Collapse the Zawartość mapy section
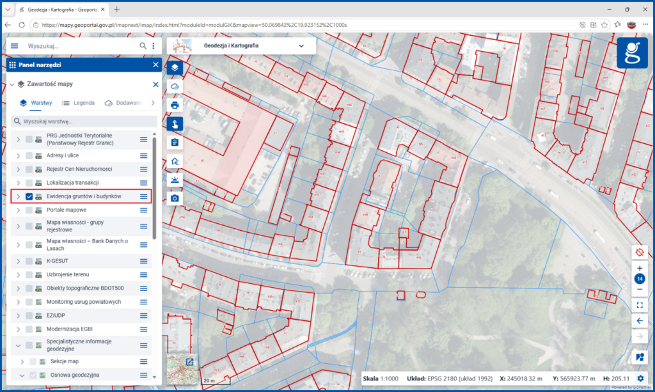 click(x=12, y=84)
